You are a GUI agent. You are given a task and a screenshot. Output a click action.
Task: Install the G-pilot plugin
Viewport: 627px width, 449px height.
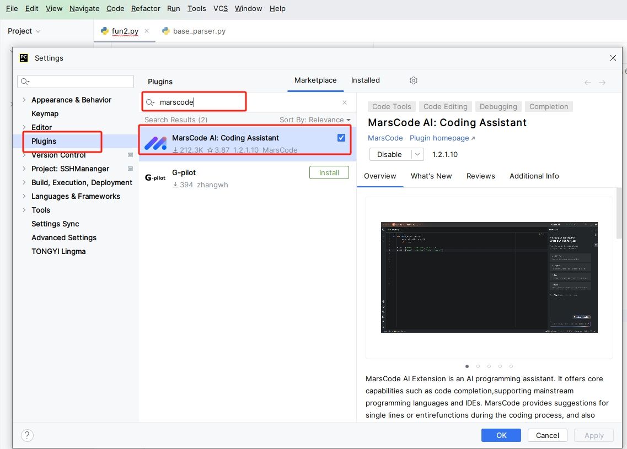point(329,172)
